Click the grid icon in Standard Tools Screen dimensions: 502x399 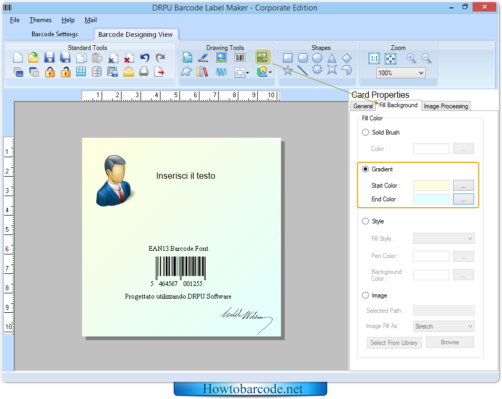point(81,72)
